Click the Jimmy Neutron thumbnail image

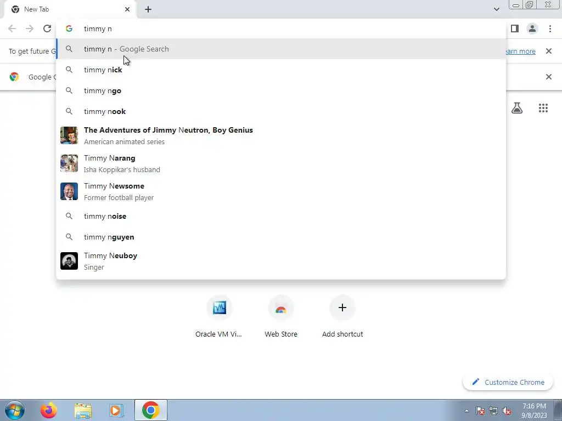[69, 135]
